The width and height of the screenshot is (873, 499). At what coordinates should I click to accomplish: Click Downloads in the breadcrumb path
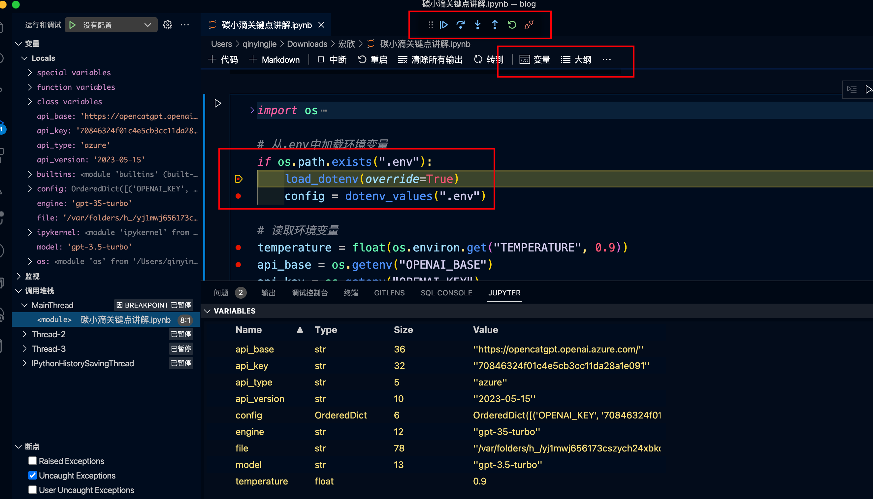[307, 44]
